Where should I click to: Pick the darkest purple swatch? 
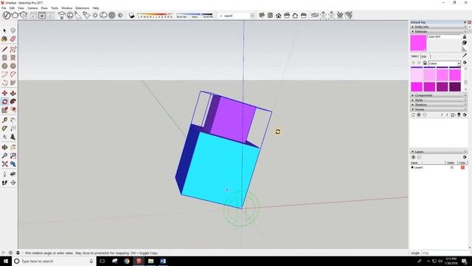pos(455,87)
